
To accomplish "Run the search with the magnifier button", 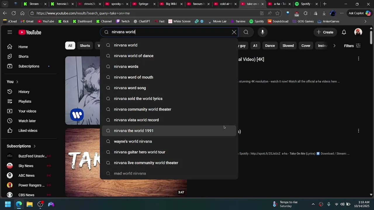I will coord(246,32).
